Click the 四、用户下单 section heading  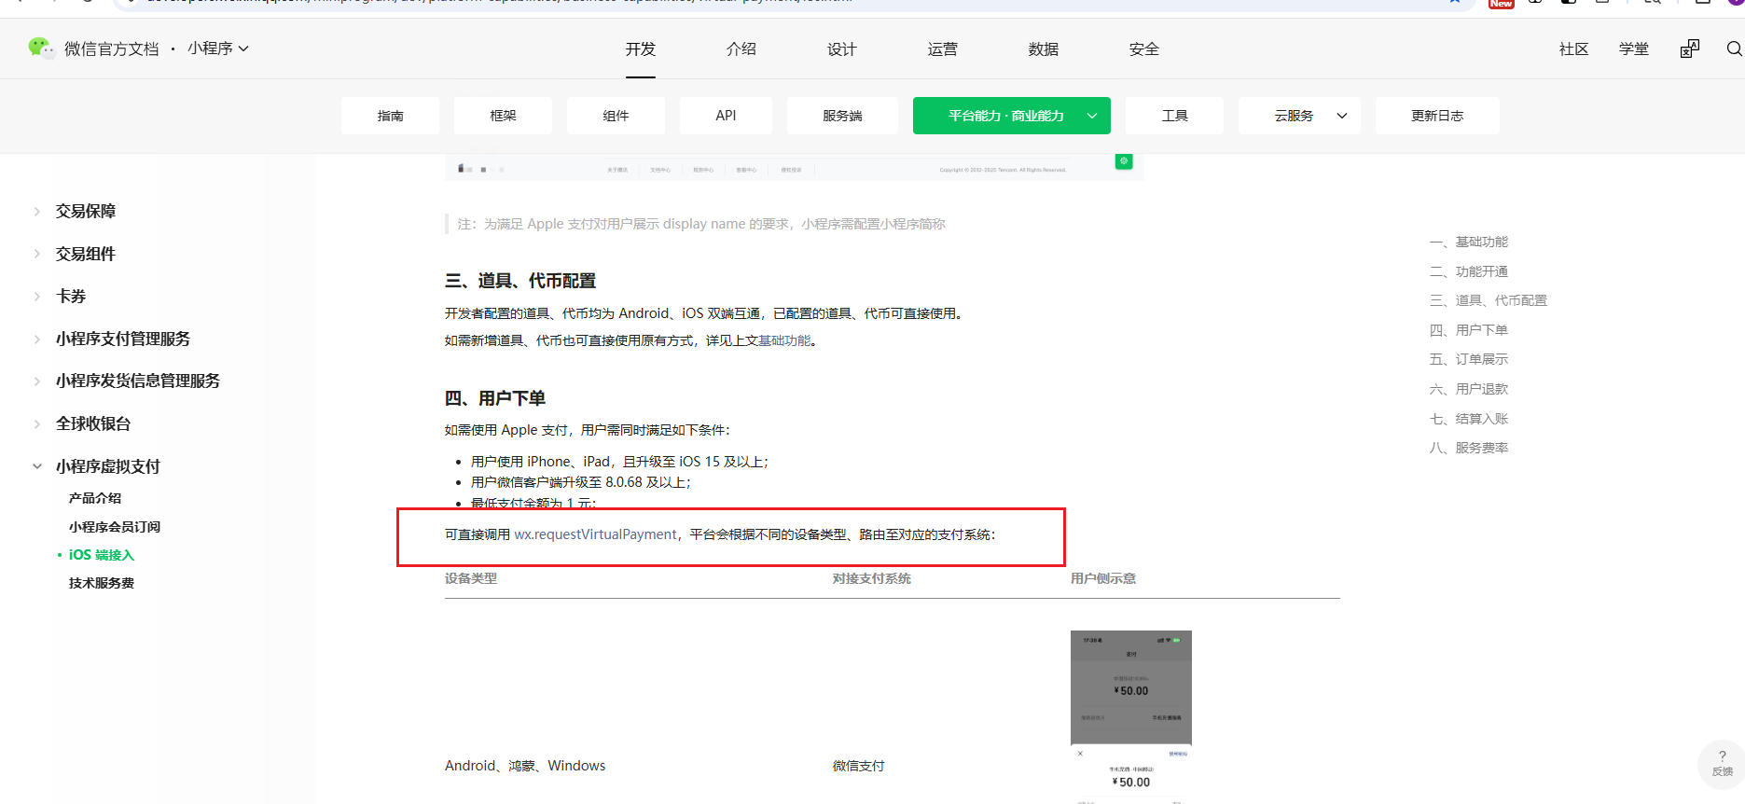(x=495, y=398)
